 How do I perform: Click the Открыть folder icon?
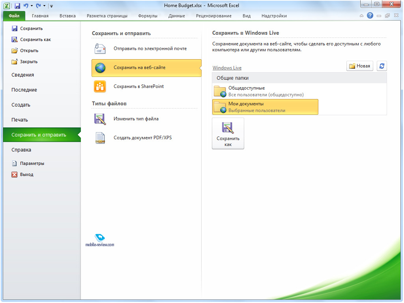click(15, 50)
